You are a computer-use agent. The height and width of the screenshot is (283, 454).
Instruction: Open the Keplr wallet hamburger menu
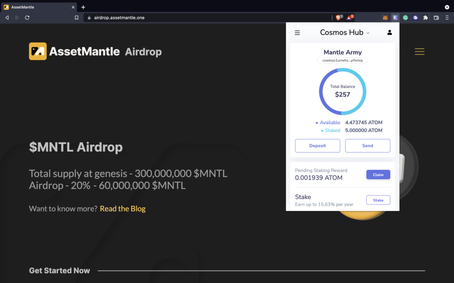click(x=297, y=33)
